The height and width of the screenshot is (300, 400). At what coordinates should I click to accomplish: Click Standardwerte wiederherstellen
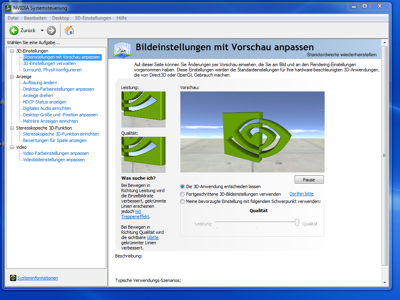(342, 55)
